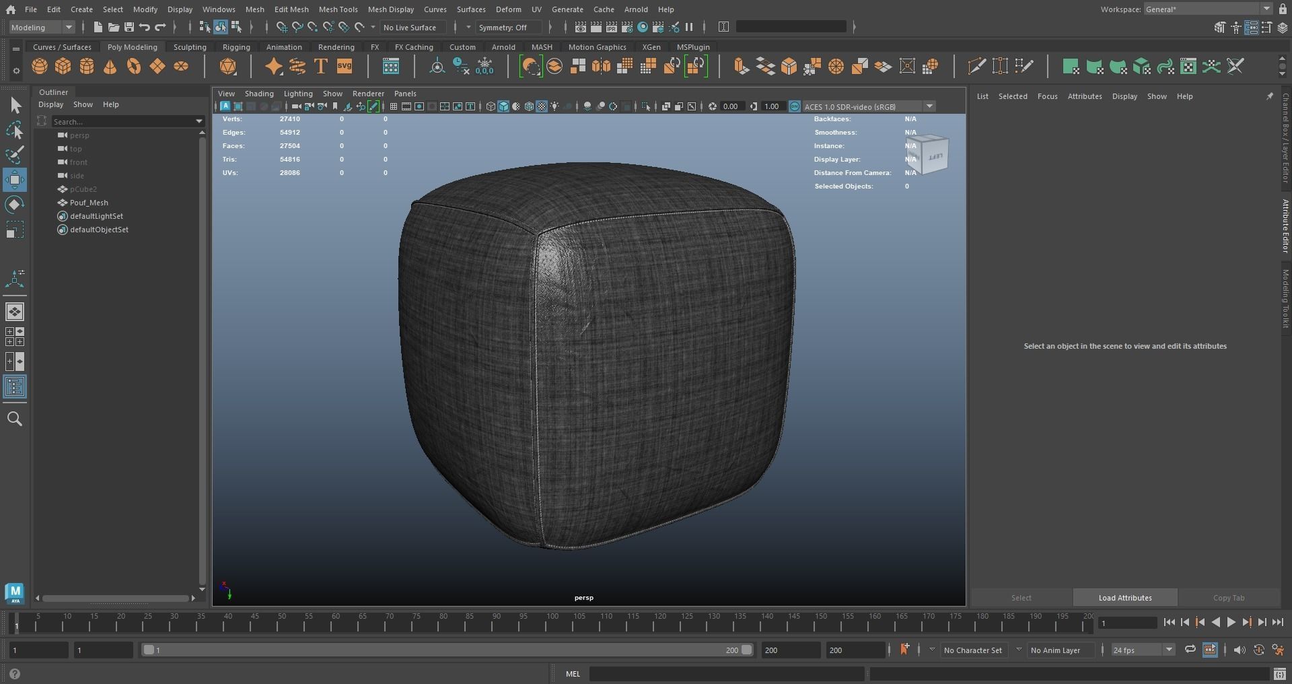Open the Script Editor icon
Screen dimensions: 1292x684
tap(1280, 673)
